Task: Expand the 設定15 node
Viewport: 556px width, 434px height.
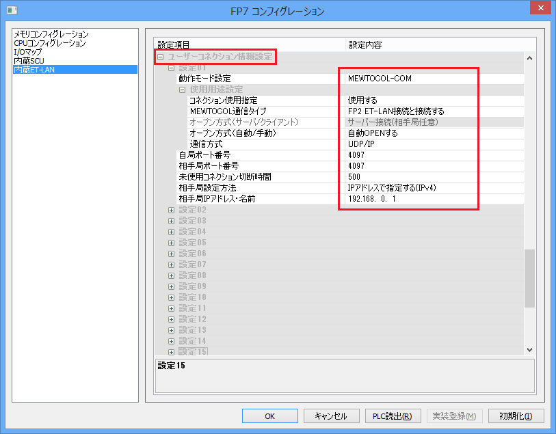Action: (x=170, y=352)
